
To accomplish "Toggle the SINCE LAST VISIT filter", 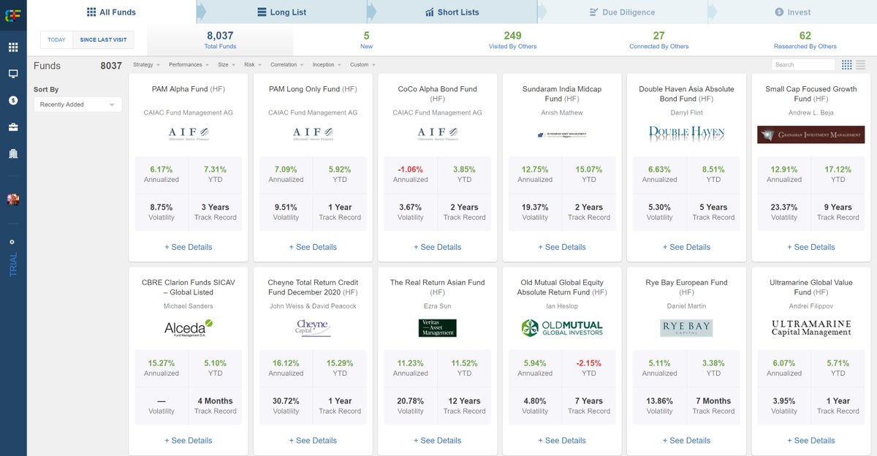I will [103, 40].
